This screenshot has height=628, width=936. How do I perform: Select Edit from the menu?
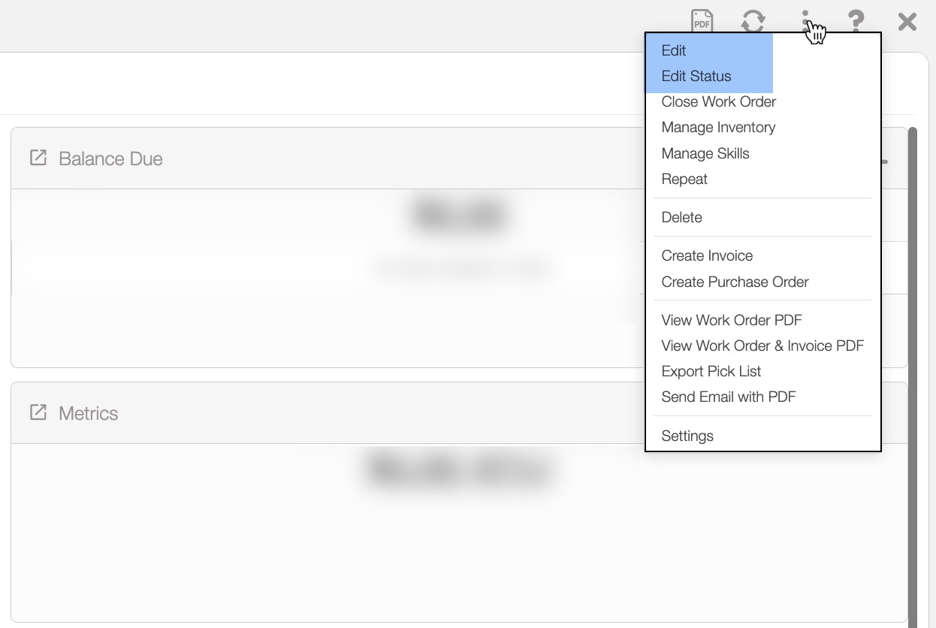tap(674, 50)
